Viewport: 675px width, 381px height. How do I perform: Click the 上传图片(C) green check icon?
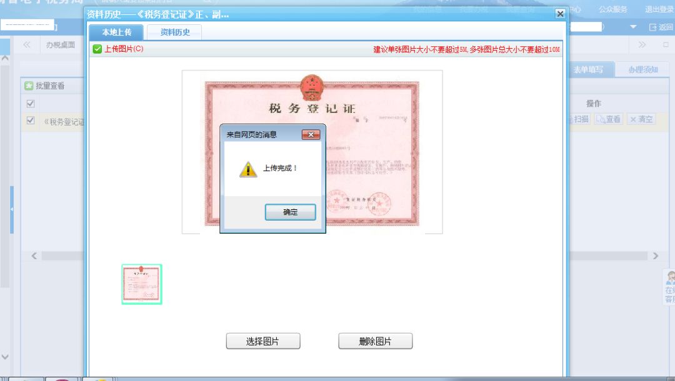97,49
